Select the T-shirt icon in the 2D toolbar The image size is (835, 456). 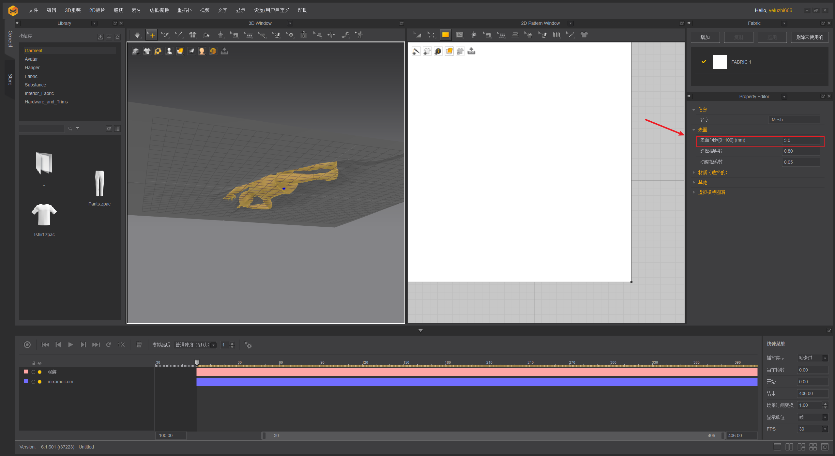click(x=584, y=35)
